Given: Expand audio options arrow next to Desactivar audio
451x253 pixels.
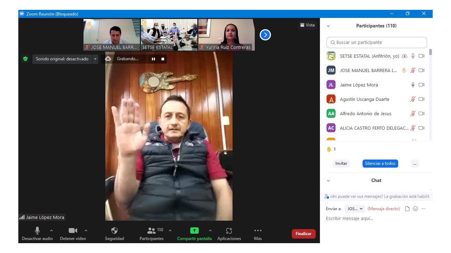Looking at the screenshot, I should pyautogui.click(x=51, y=231).
